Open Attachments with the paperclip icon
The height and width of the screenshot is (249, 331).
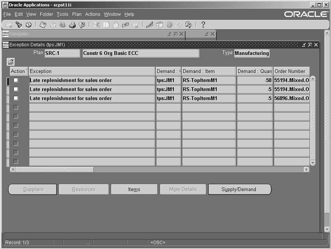179,25
